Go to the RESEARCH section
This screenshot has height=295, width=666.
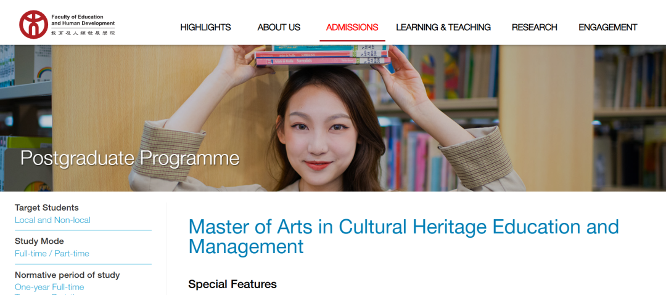click(534, 27)
